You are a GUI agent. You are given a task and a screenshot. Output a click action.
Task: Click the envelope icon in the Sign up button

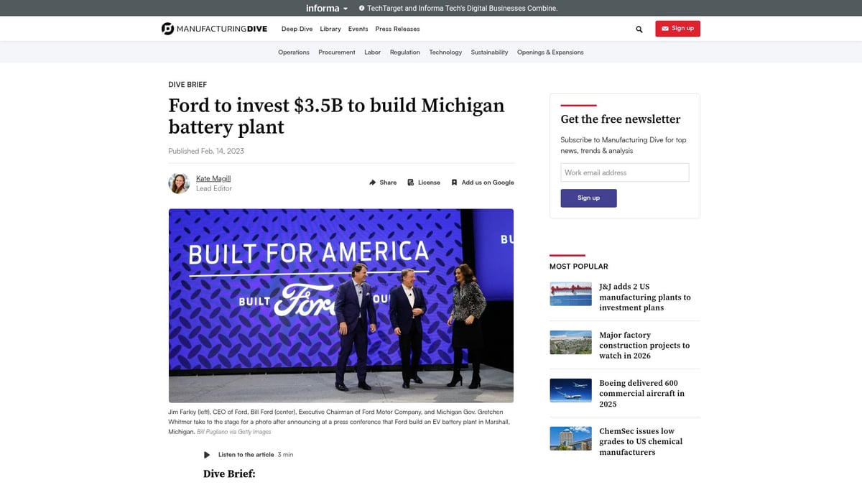[664, 28]
